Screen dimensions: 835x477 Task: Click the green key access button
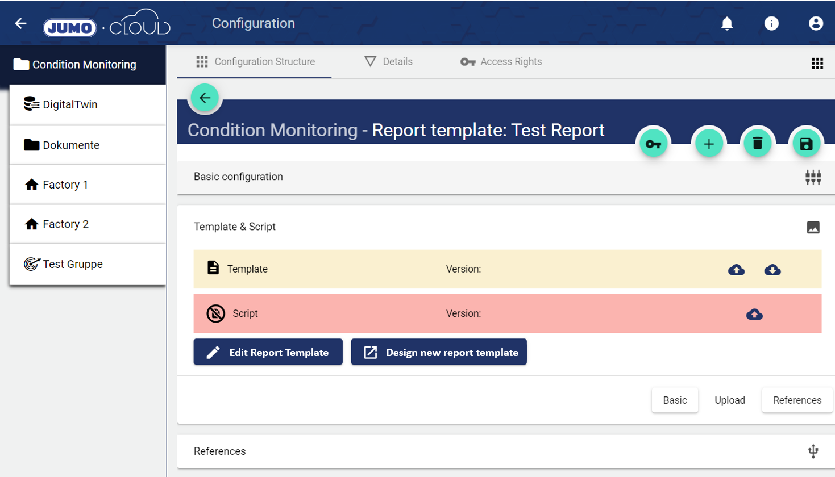pos(654,144)
